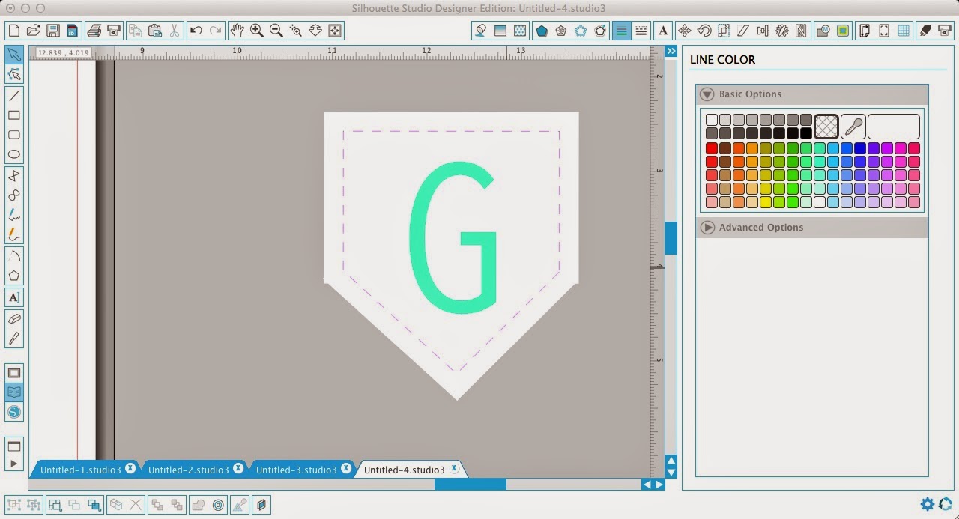Close the Untitled-1.studio3 tab

pyautogui.click(x=130, y=468)
